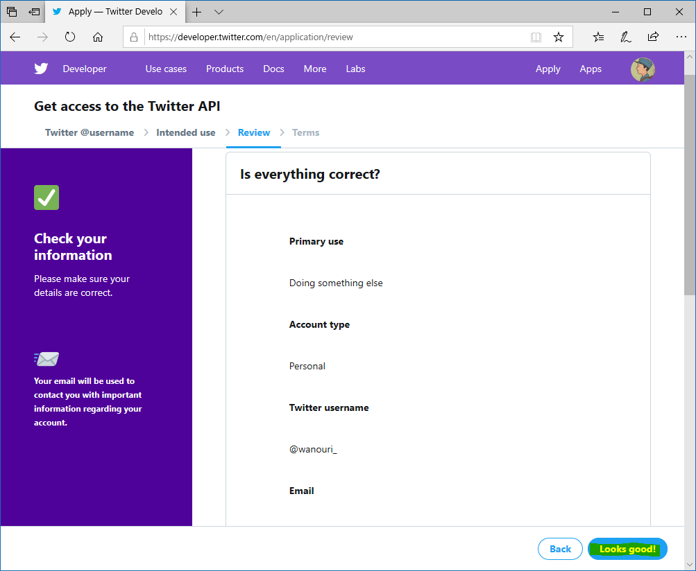The height and width of the screenshot is (571, 696).
Task: Click the 'Personal' account type value
Action: 307,366
